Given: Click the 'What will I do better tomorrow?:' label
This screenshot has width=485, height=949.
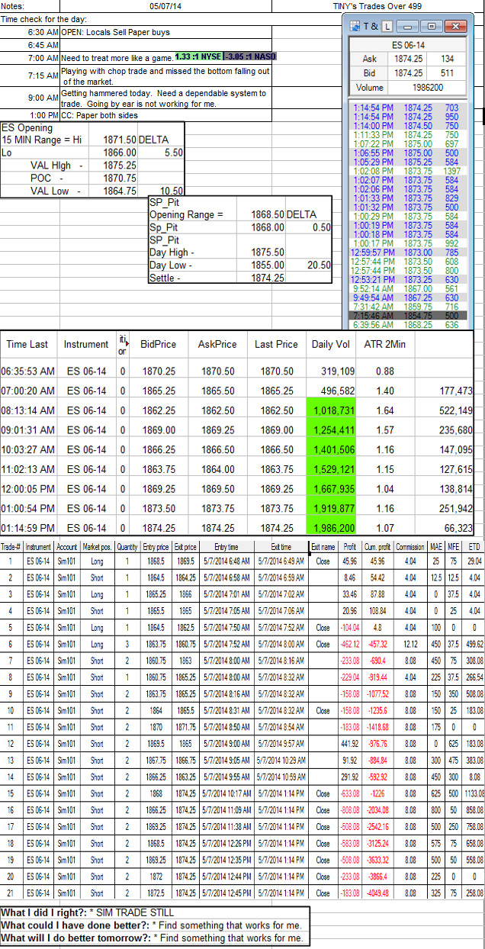Looking at the screenshot, I should (75, 938).
